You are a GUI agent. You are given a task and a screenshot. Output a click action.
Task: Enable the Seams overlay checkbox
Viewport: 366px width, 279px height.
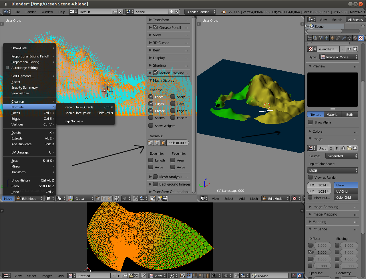(x=151, y=117)
